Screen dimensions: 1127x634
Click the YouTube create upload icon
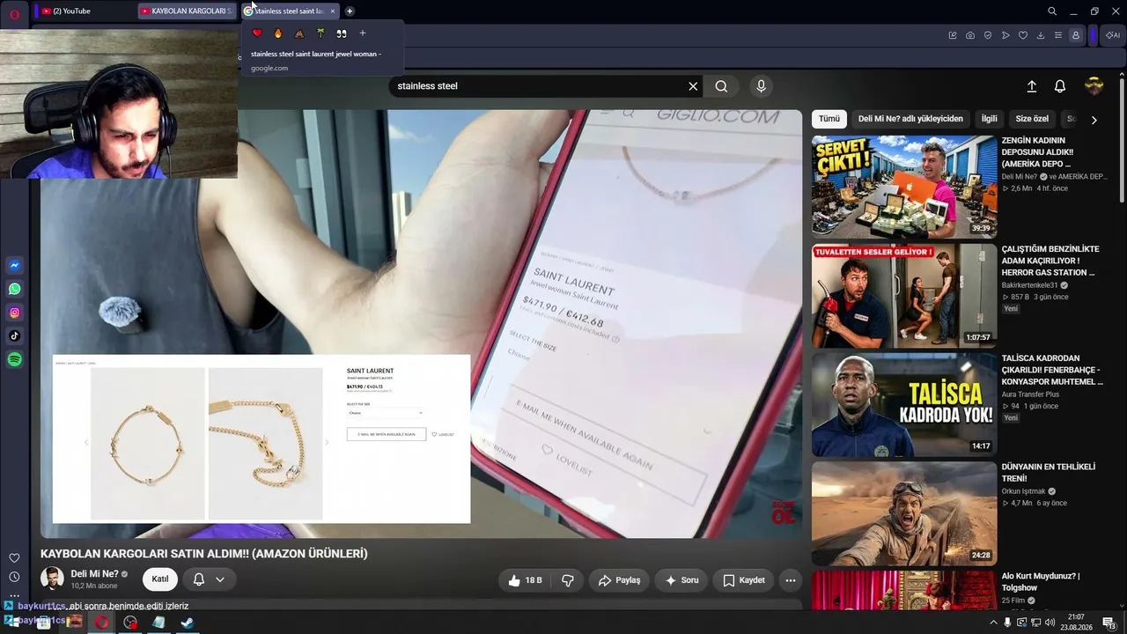1032,86
